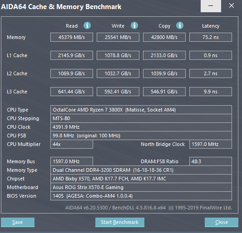Click the DRAM:FSB Ratio label
The image size is (242, 233).
pos(159,161)
